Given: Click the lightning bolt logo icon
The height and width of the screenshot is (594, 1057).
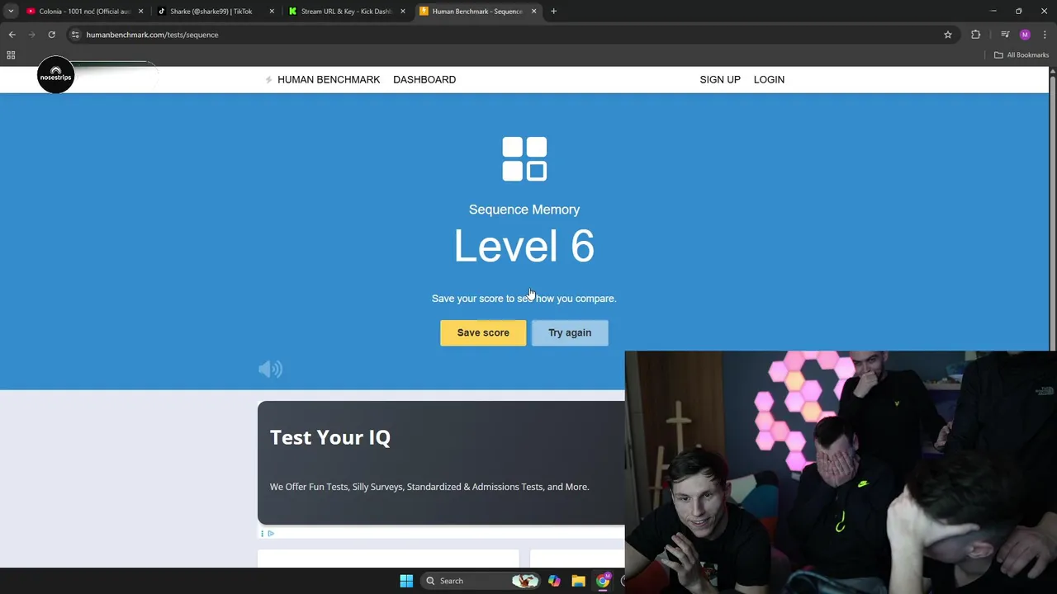Looking at the screenshot, I should (x=268, y=79).
